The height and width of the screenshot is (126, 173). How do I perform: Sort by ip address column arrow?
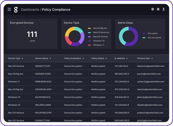click(x=127, y=58)
